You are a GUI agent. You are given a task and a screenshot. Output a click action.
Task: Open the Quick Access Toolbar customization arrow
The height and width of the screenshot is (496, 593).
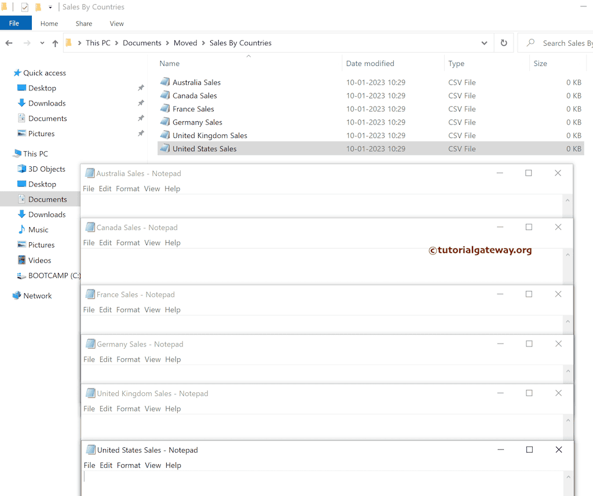coord(50,6)
